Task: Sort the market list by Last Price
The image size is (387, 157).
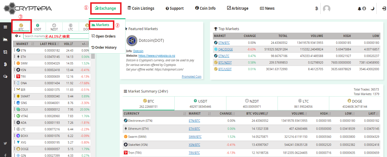Action: click(49, 44)
